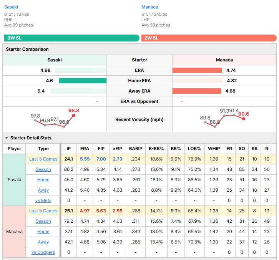The image size is (279, 260).
Task: Select Manaea's last-5 ERA value 4.97
Action: (x=85, y=211)
